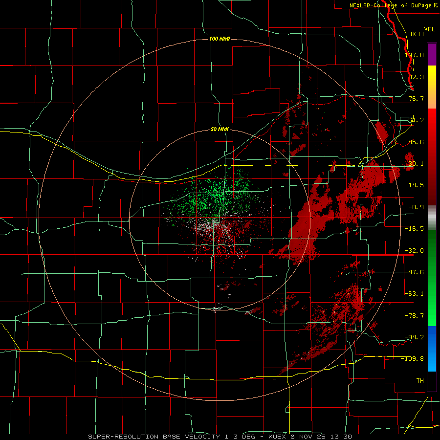Click the [KT] units label
The image size is (440, 440).
point(418,34)
